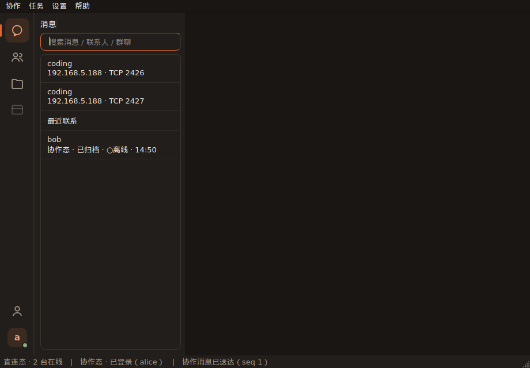Open the Contacts people icon in sidebar

[17, 57]
